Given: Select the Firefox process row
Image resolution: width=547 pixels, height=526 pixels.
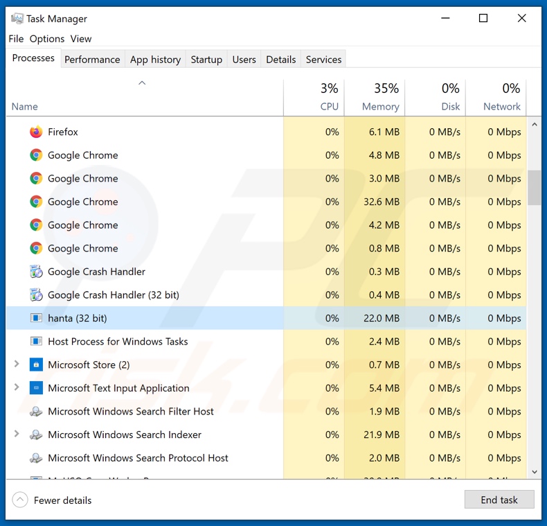Looking at the screenshot, I should coord(266,132).
